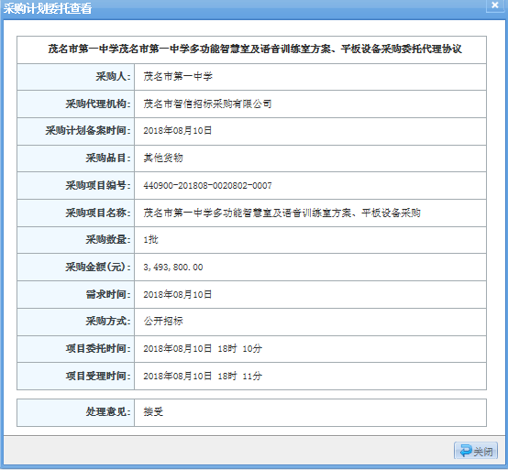Click the 采购方式 value 公开招标
The image size is (508, 470).
tap(163, 321)
